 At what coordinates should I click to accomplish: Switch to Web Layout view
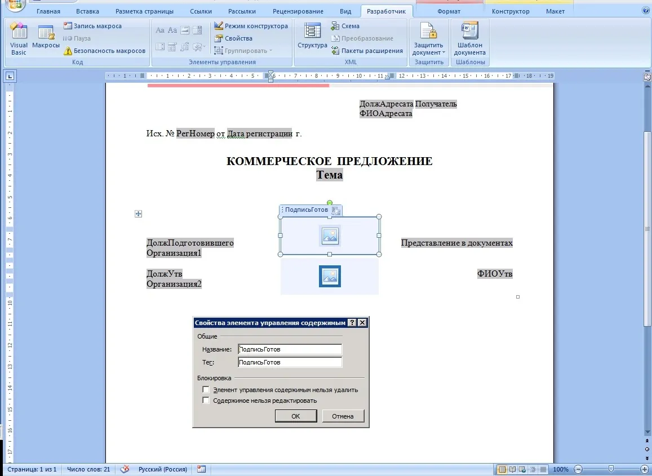pyautogui.click(x=523, y=469)
